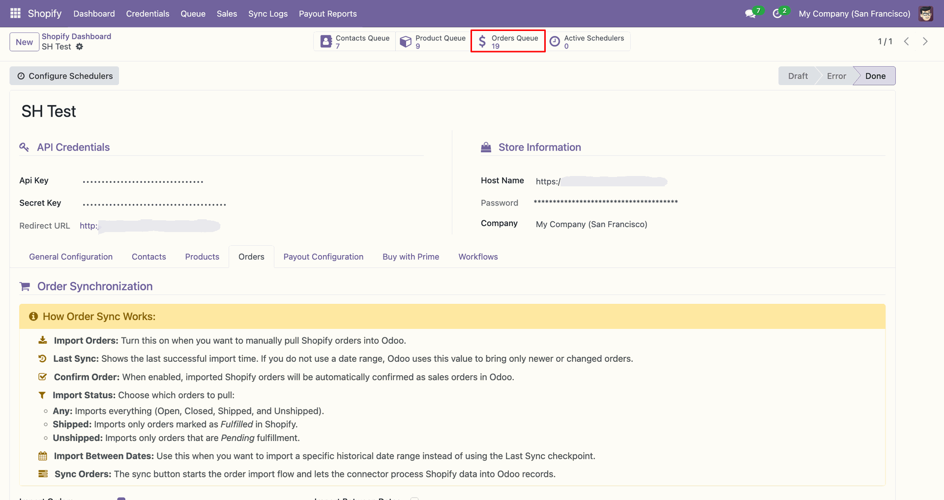
Task: Select the Done status stage
Action: (x=875, y=76)
